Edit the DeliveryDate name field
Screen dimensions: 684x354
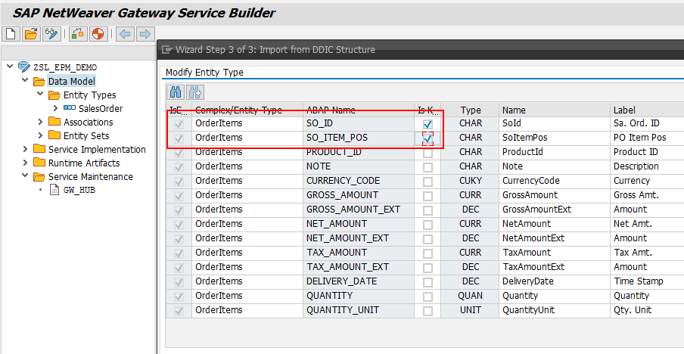coord(555,281)
